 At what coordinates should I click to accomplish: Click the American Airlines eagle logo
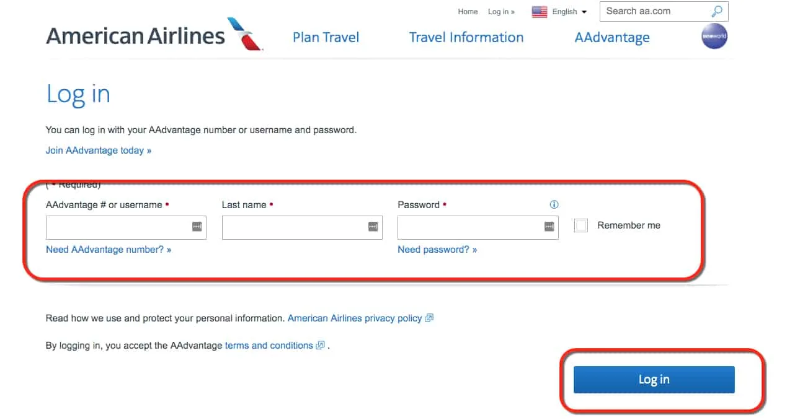(246, 33)
